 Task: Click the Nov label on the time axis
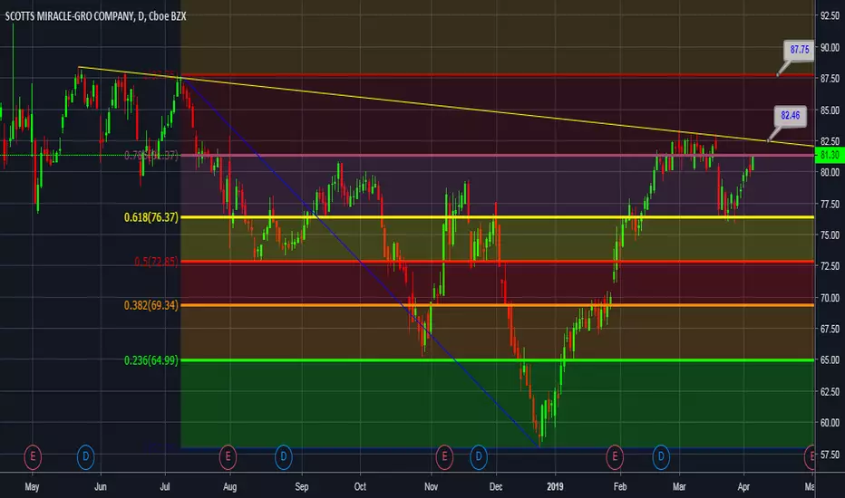click(432, 487)
